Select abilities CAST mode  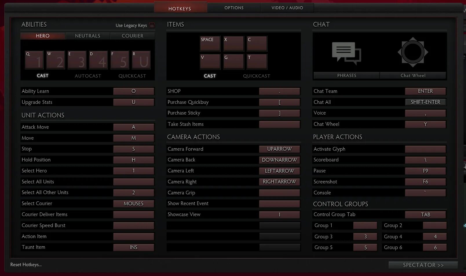[43, 76]
